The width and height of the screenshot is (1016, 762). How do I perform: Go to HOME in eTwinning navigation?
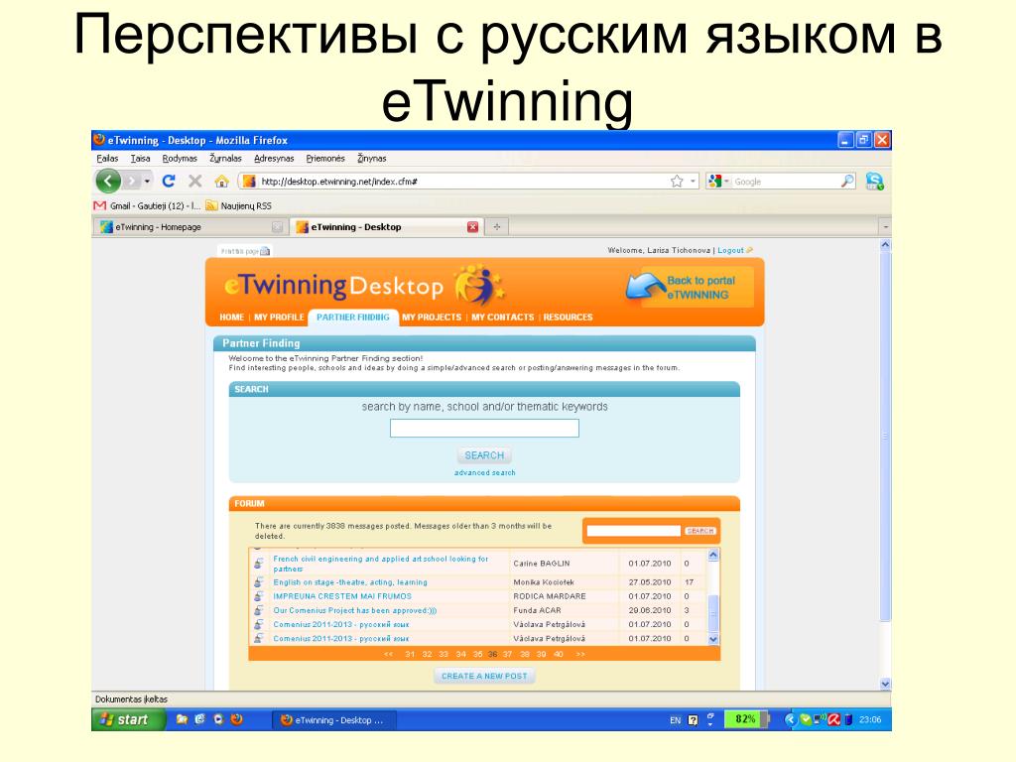click(x=231, y=317)
